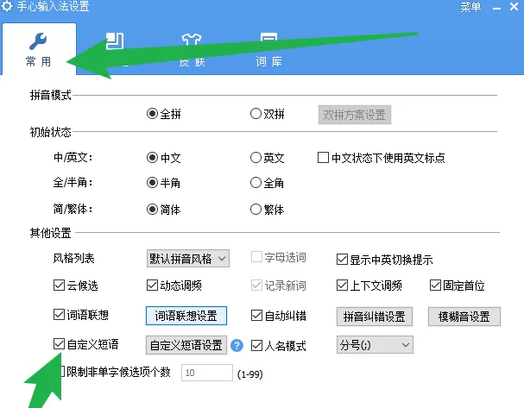Open the 分号(;) dropdown list

point(374,345)
